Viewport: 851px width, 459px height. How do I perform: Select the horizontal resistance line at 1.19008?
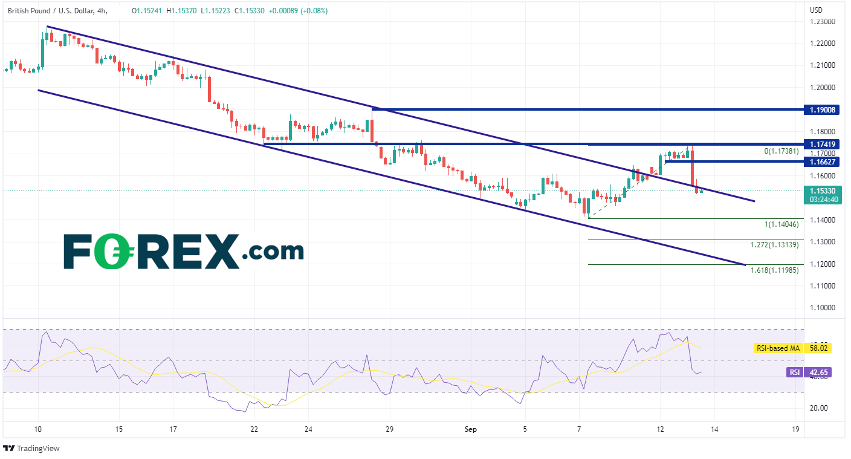[587, 109]
